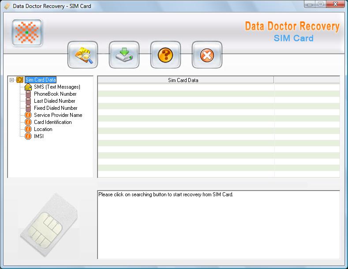Select Card Identification tree item
This screenshot has width=348, height=269.
pyautogui.click(x=53, y=122)
